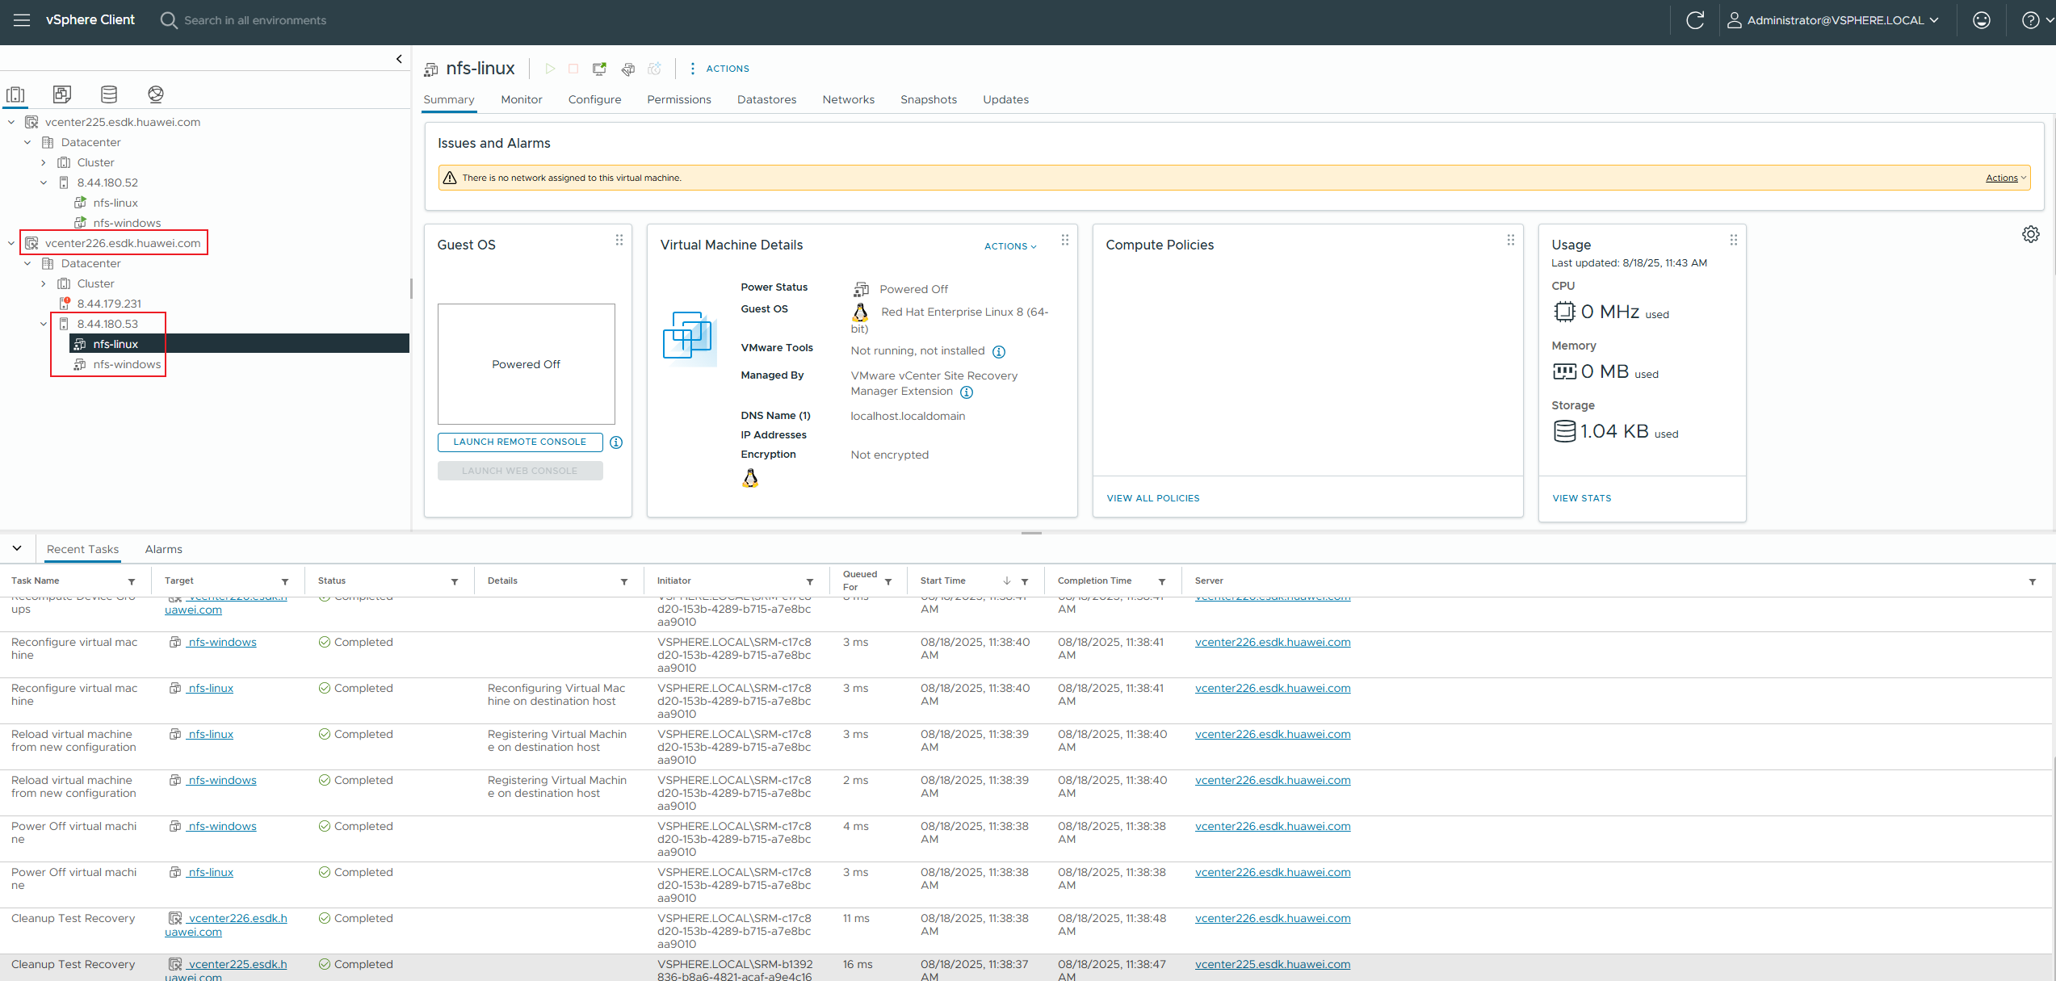Open Administrator@VSPHERE.LOCAL user menu
This screenshot has width=2056, height=981.
pyautogui.click(x=1833, y=20)
